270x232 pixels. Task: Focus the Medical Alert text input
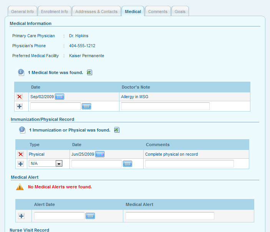pos(170,216)
